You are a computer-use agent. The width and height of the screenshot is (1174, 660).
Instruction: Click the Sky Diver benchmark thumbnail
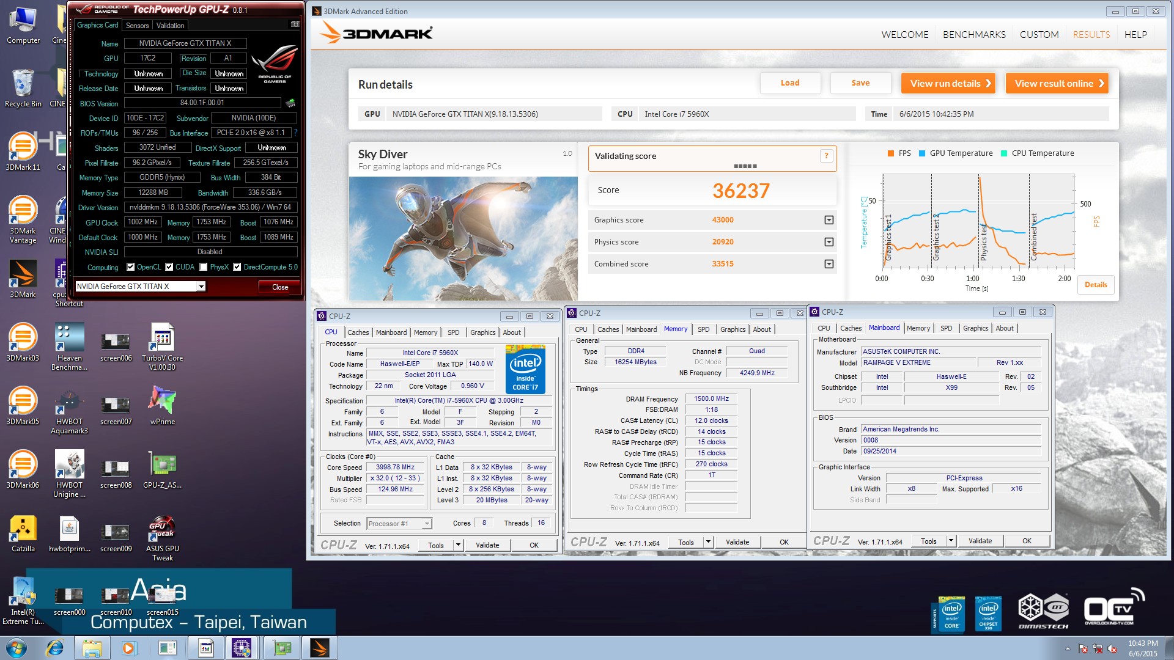point(463,238)
